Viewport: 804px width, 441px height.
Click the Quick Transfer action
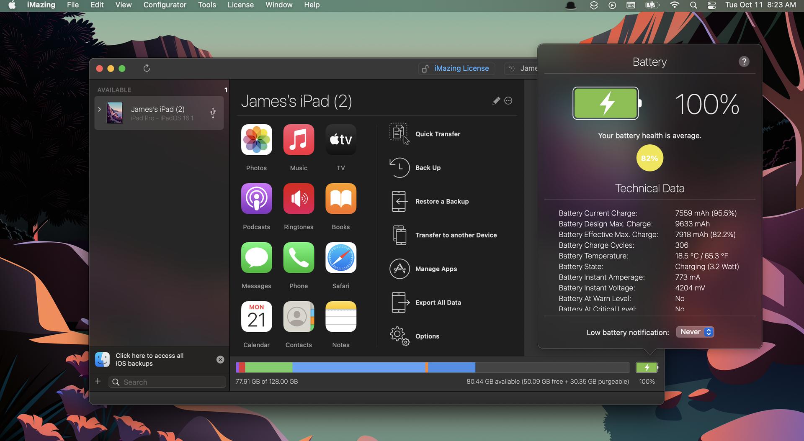pos(425,134)
